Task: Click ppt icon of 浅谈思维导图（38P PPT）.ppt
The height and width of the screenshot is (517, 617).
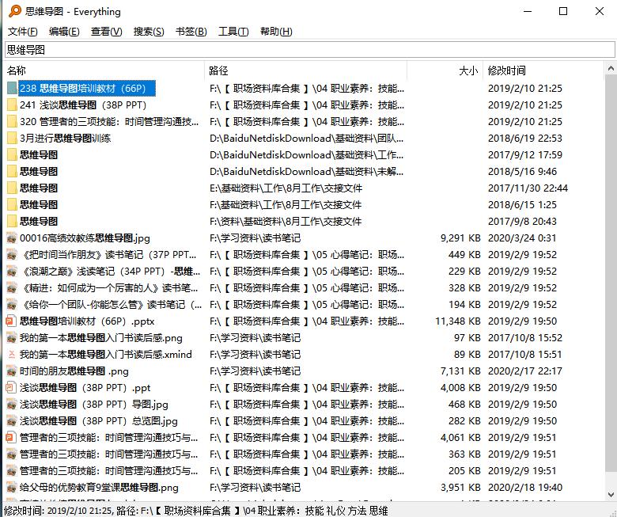Action: pos(11,388)
